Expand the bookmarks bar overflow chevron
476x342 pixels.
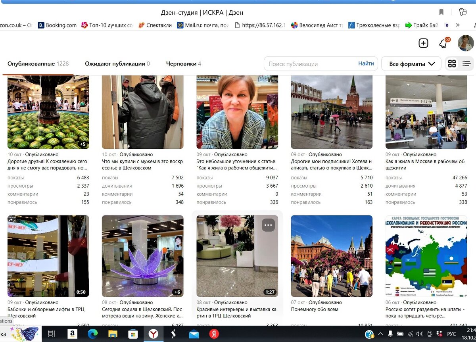tap(458, 25)
